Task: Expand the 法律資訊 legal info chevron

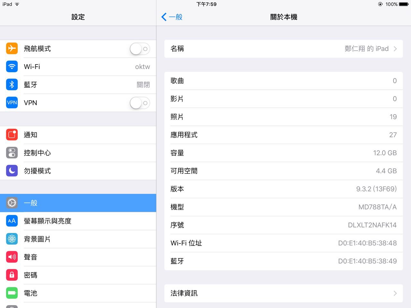Action: [395, 293]
